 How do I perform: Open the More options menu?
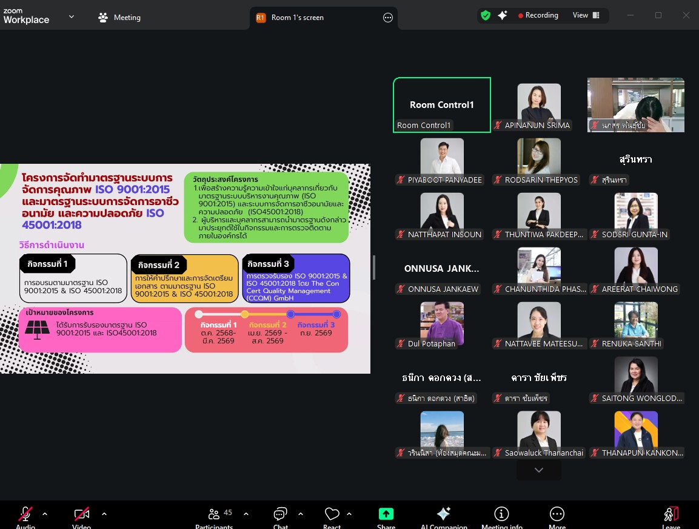557,514
